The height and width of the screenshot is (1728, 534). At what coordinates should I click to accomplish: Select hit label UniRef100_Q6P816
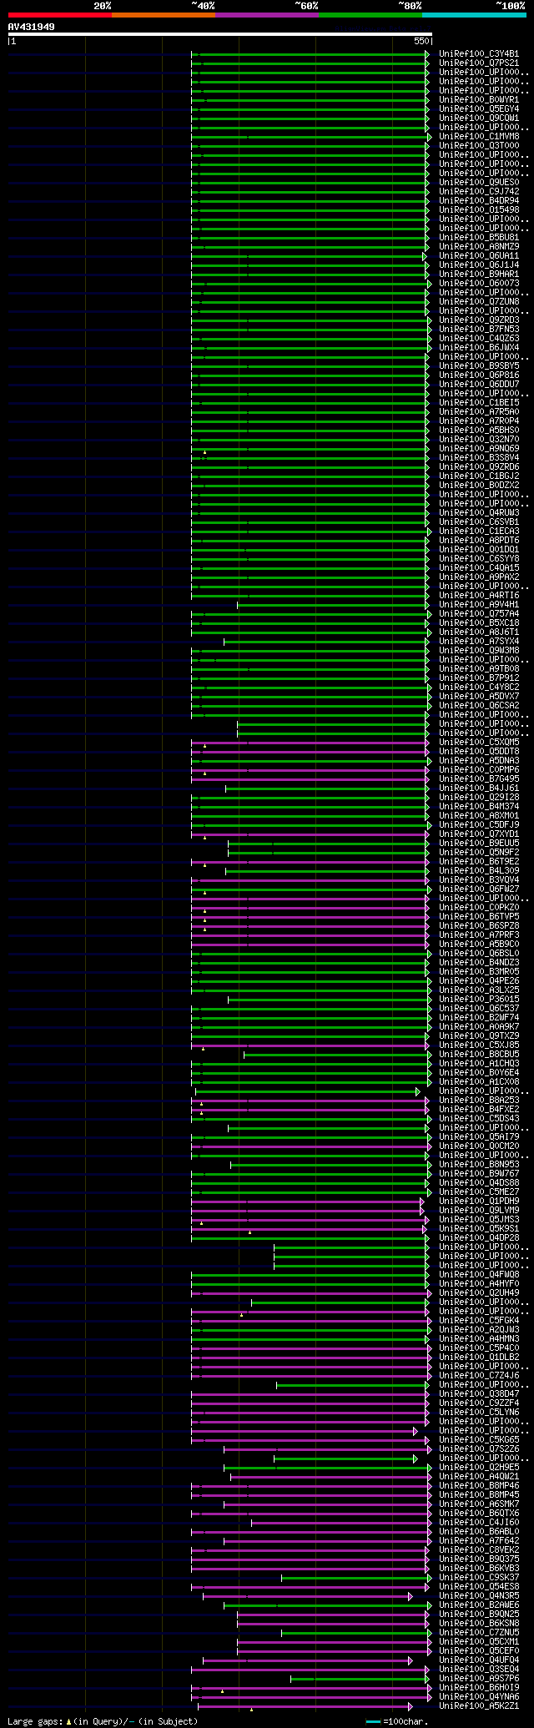479,375
